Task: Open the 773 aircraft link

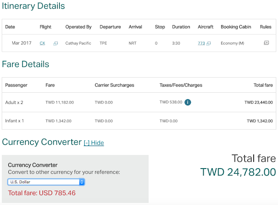Action: click(201, 43)
